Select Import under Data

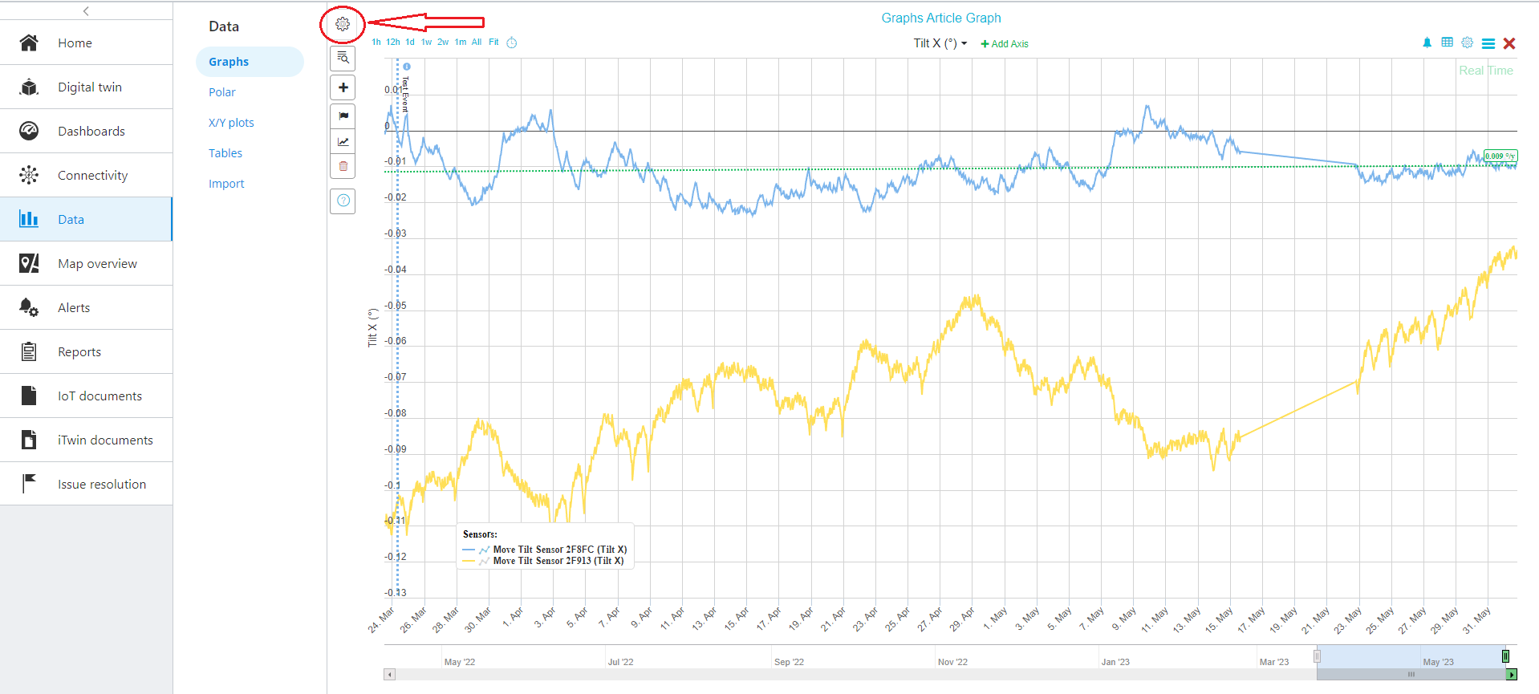coord(226,184)
